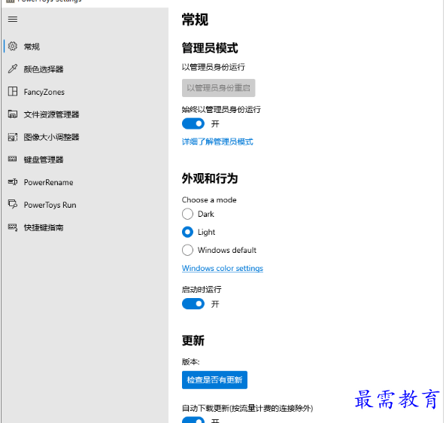
Task: Click the General gear icon
Action: tap(13, 46)
